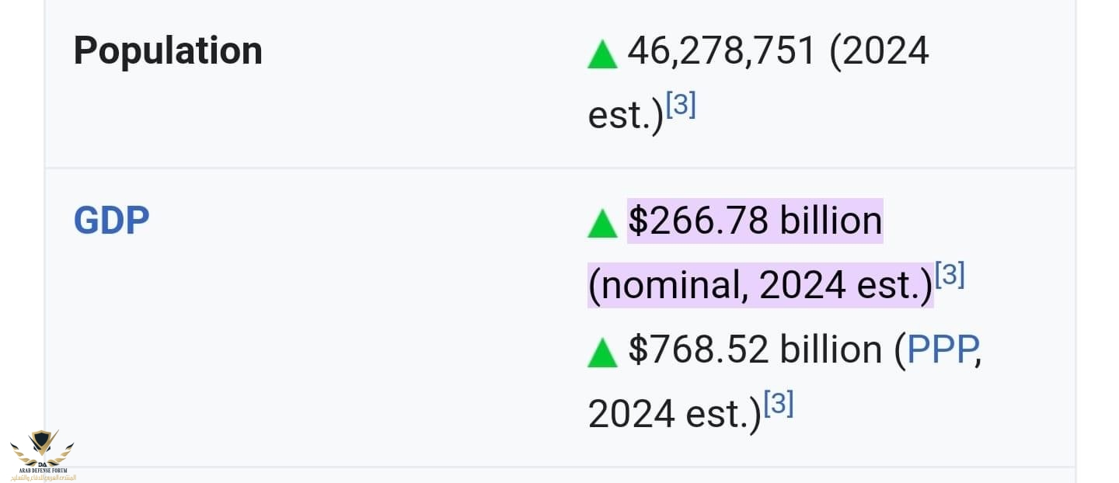The image size is (1119, 483).
Task: Open citation [3] after nominal 2024 est.
Action: click(x=950, y=275)
